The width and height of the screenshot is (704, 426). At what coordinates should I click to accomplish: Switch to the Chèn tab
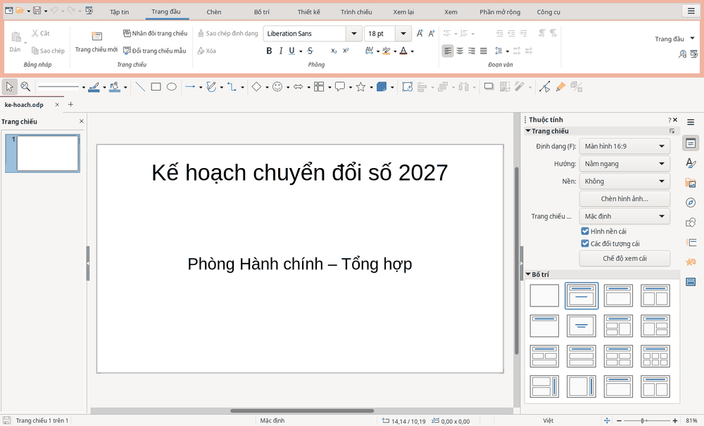[x=214, y=12]
